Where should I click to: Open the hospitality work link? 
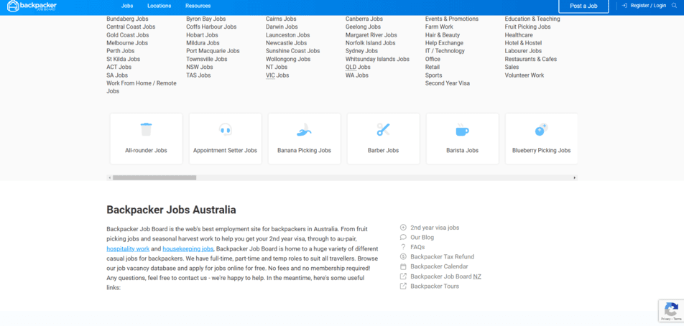pyautogui.click(x=128, y=249)
